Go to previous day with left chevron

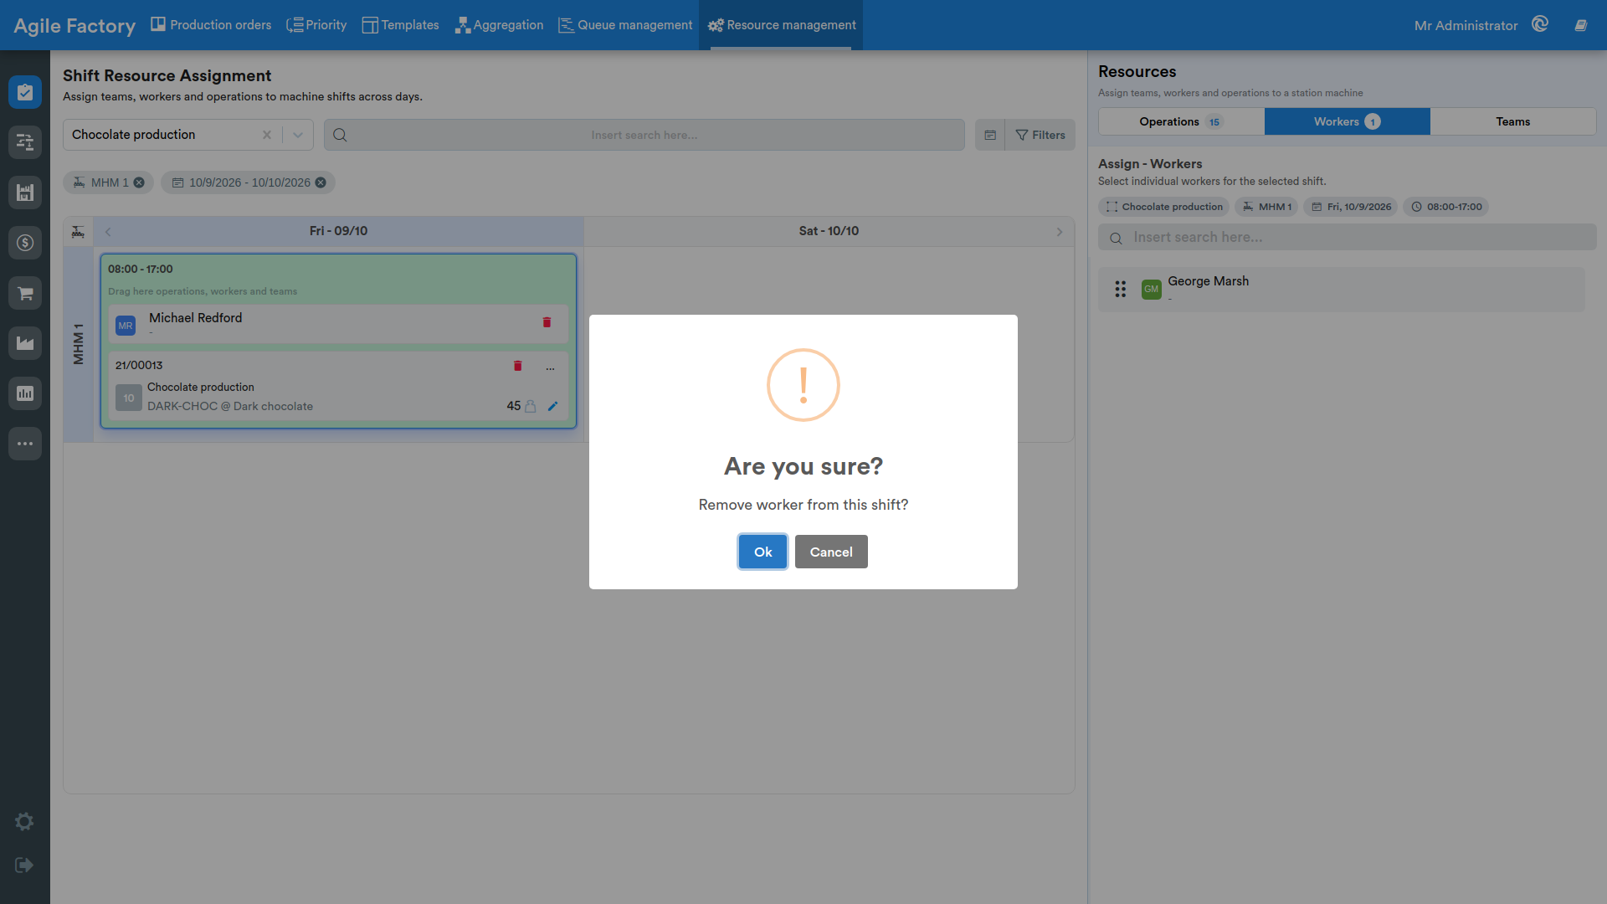click(108, 232)
